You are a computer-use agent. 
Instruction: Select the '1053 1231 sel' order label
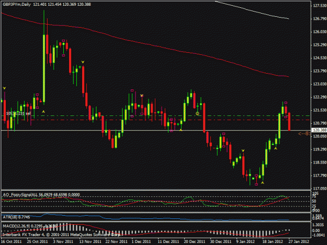tap(18, 113)
